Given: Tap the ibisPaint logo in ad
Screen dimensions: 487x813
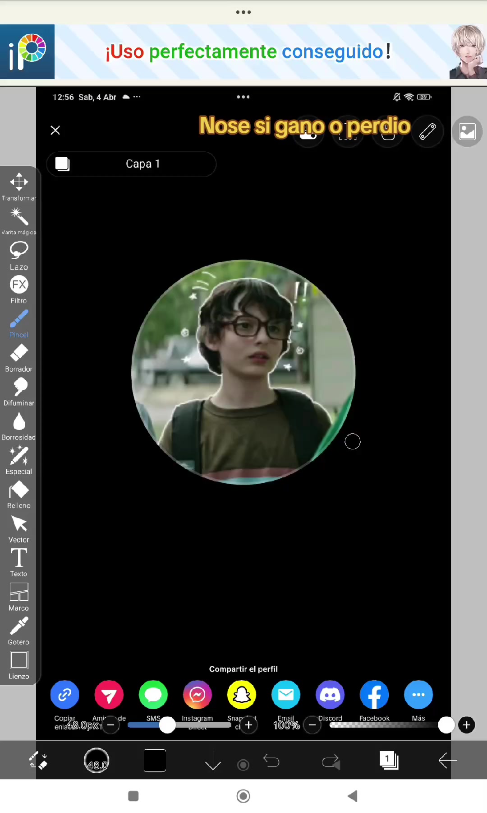Looking at the screenshot, I should click(27, 52).
